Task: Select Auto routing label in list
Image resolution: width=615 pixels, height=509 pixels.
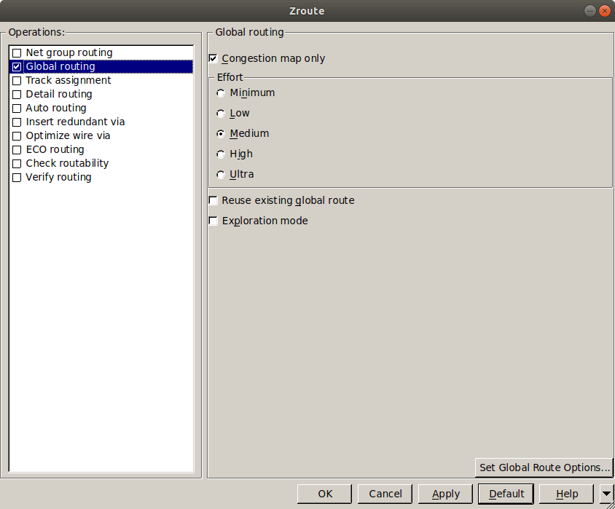Action: click(56, 108)
